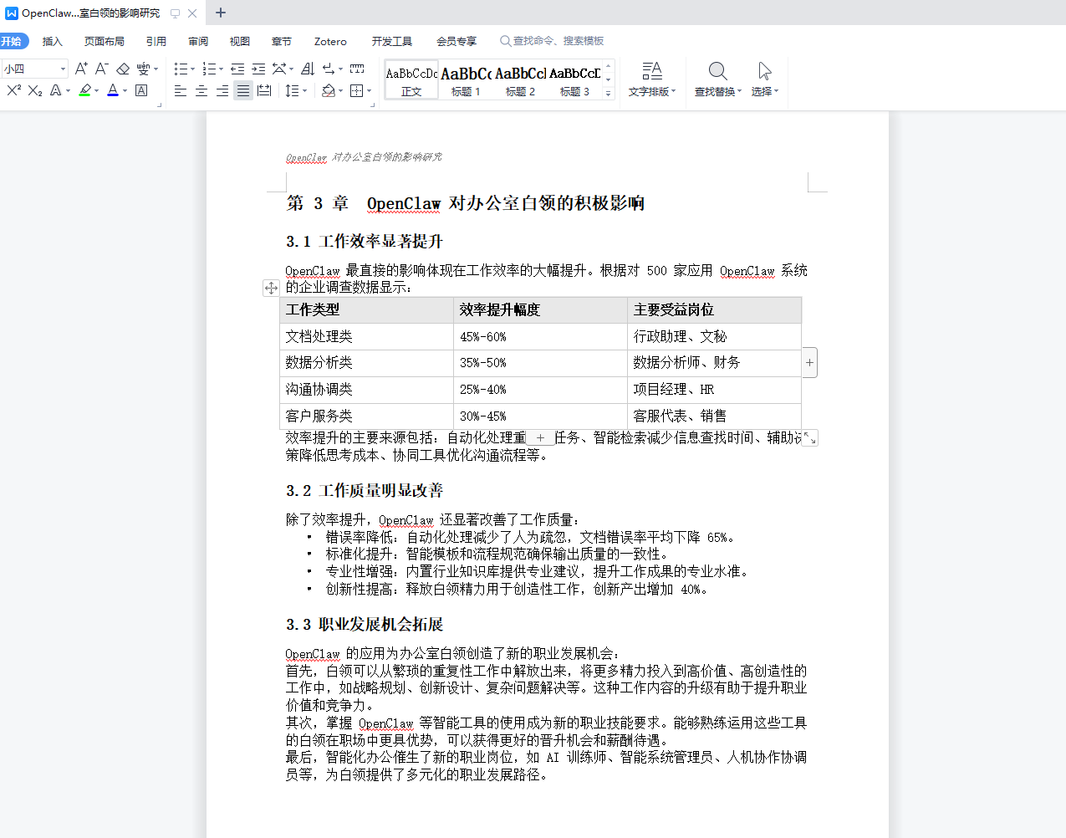The width and height of the screenshot is (1066, 838).
Task: Apply borders with the border grid icon
Action: point(357,90)
